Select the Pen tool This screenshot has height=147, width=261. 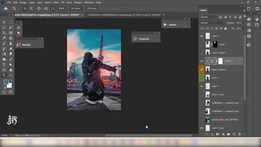click(11, 59)
